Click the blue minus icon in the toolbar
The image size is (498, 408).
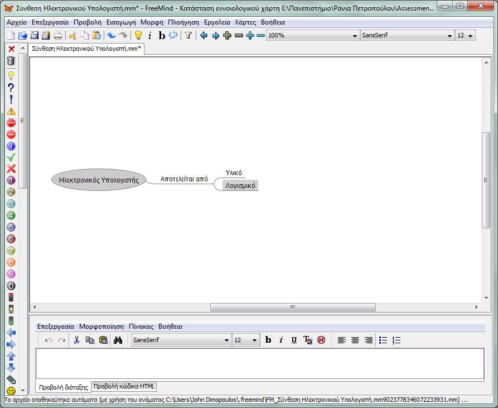point(261,36)
